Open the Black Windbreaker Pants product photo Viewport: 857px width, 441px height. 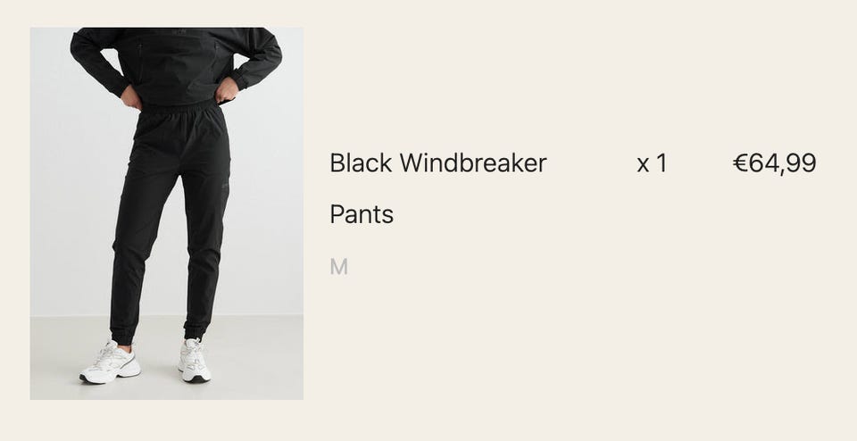pyautogui.click(x=167, y=213)
